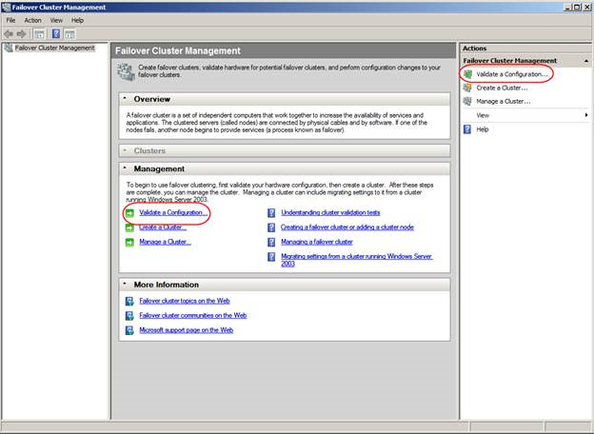This screenshot has width=594, height=434.
Task: Open Manage a Cluster link in Management
Action: point(165,242)
